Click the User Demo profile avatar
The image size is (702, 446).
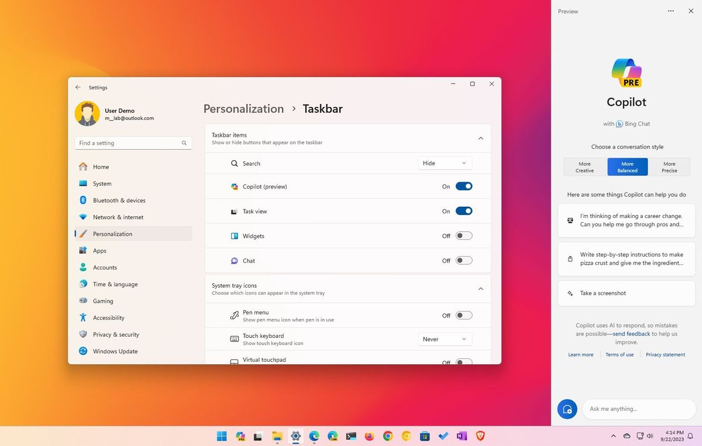point(87,114)
